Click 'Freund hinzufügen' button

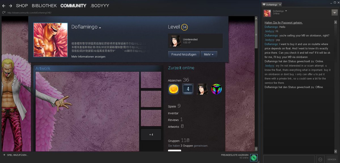[184, 54]
